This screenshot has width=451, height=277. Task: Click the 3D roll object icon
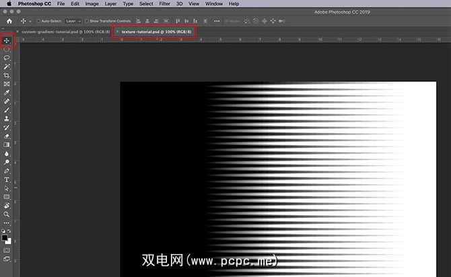[x=256, y=21]
